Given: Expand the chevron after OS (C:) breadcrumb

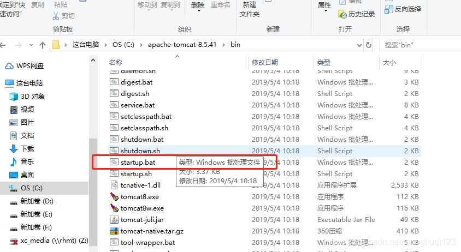Looking at the screenshot, I should click(x=141, y=45).
